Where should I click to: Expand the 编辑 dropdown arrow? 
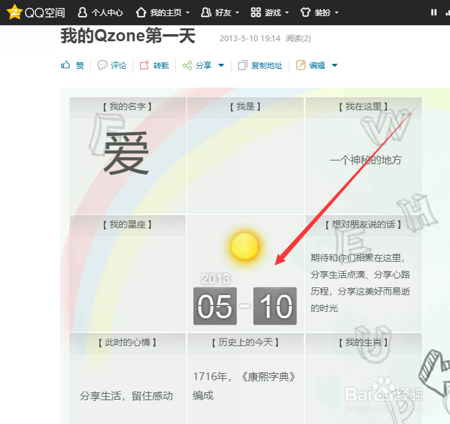(335, 66)
